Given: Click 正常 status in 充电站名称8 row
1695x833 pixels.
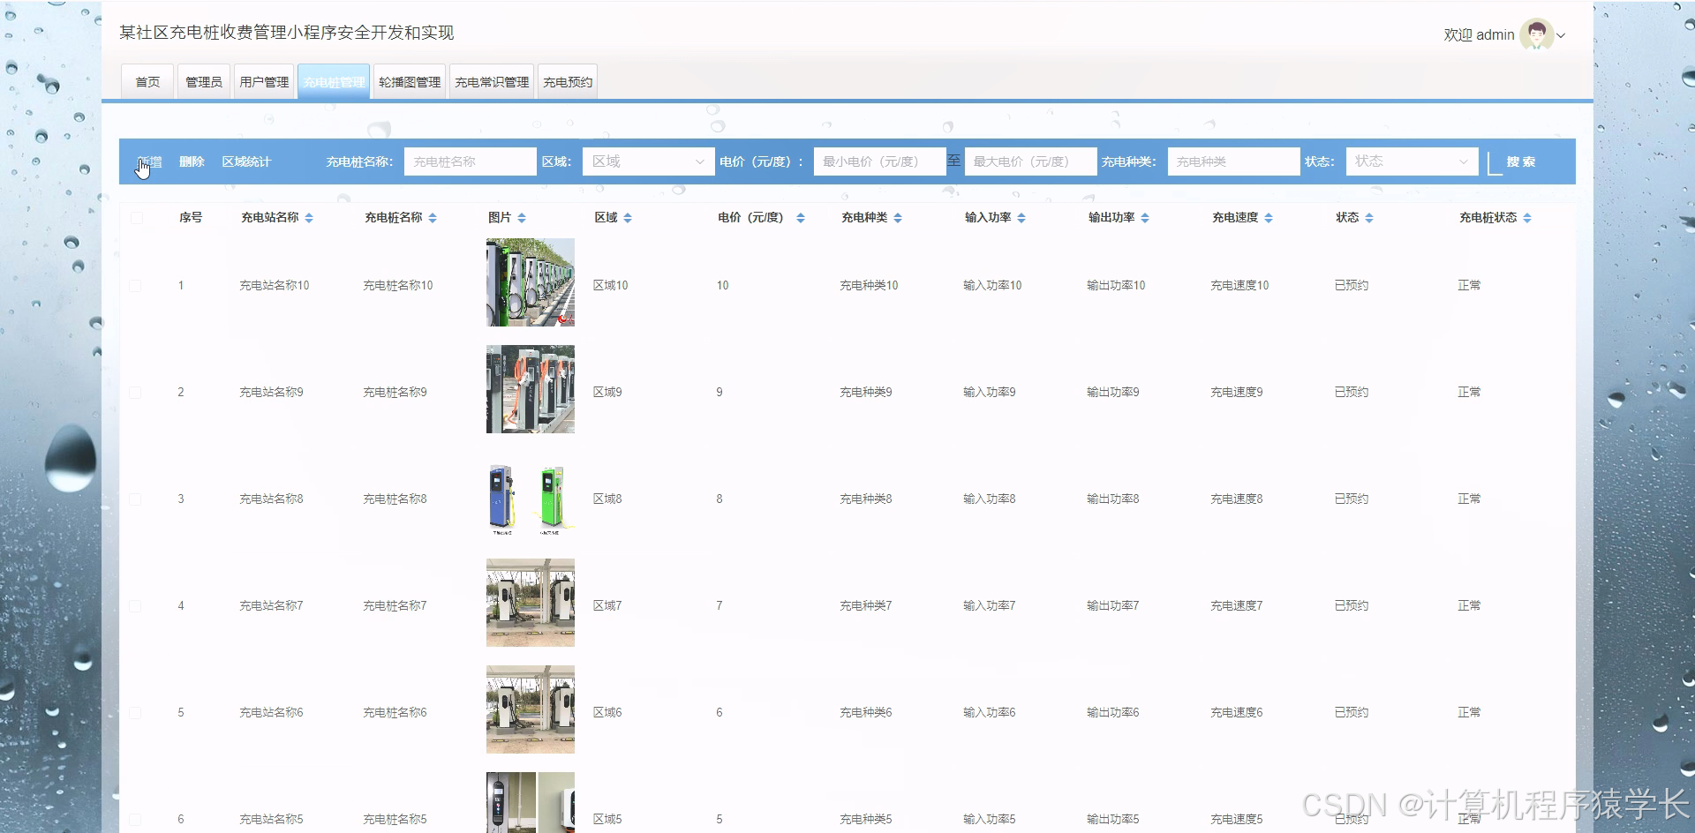Looking at the screenshot, I should pyautogui.click(x=1469, y=499).
